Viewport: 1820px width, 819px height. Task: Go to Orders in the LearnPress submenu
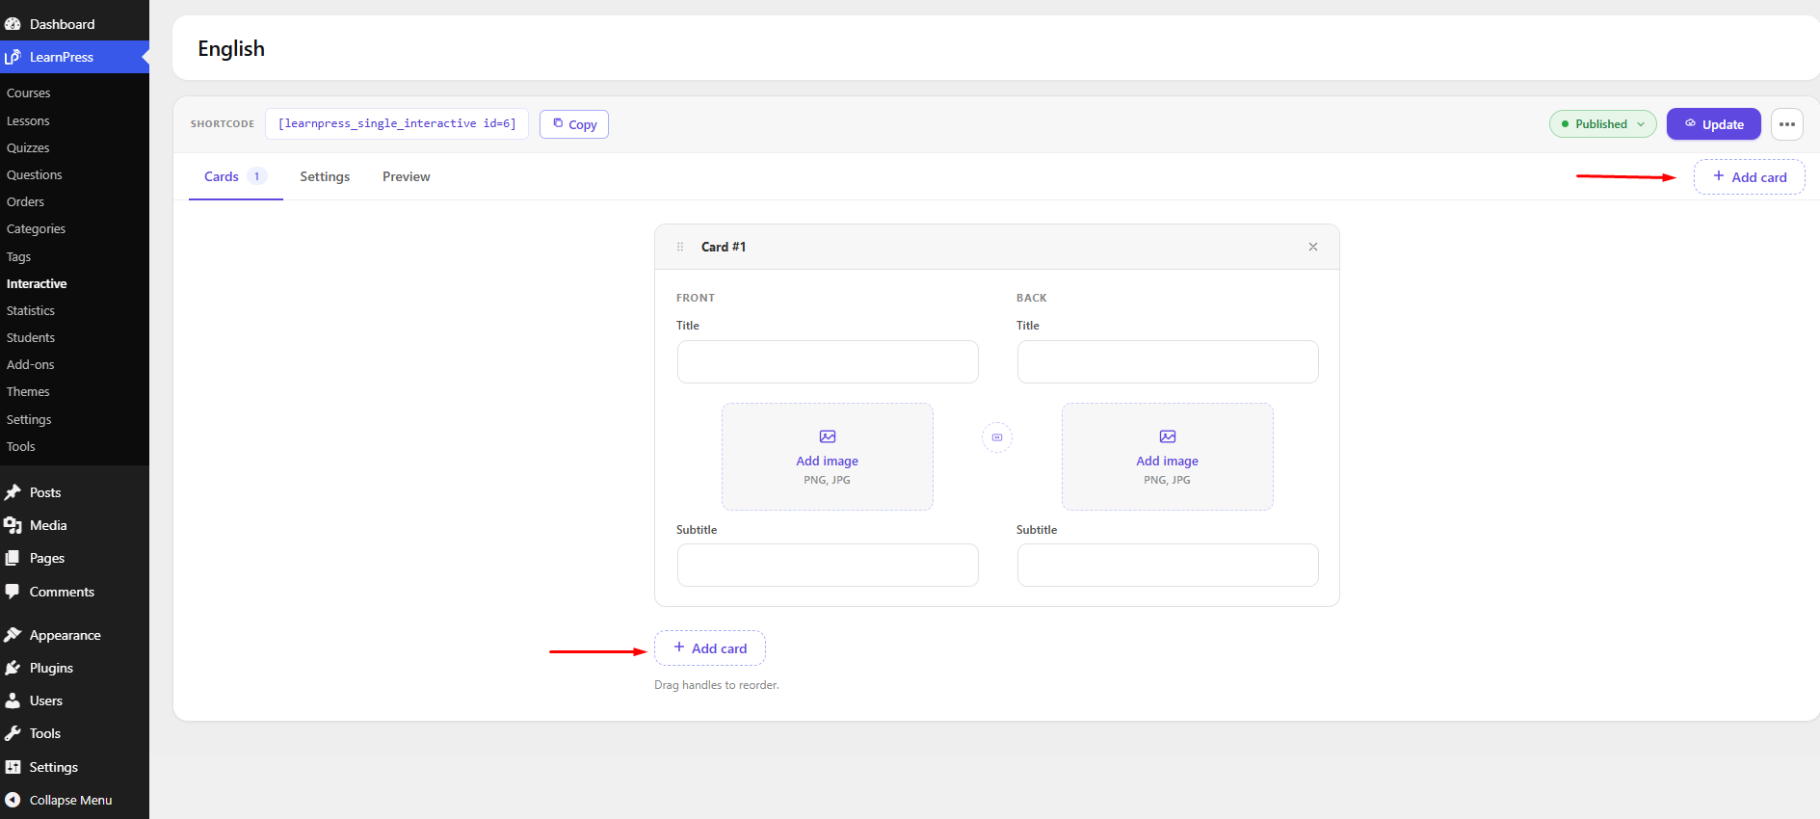tap(26, 201)
